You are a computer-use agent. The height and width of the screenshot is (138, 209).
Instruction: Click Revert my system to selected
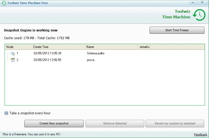[x=175, y=124]
